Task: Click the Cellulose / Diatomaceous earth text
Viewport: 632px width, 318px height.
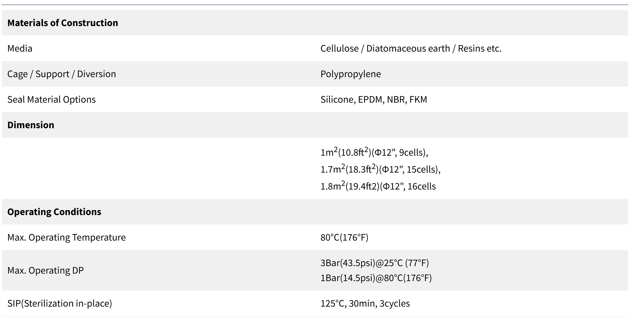Action: click(385, 48)
